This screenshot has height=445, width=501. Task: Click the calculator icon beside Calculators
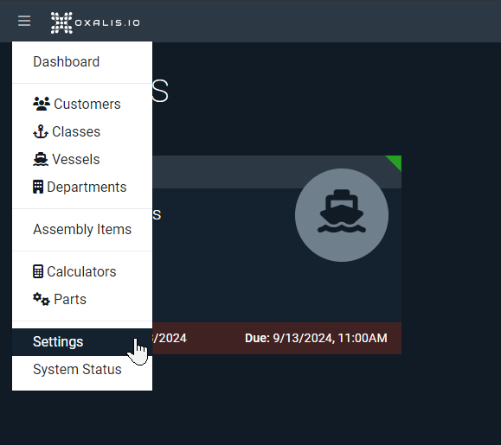[38, 272]
